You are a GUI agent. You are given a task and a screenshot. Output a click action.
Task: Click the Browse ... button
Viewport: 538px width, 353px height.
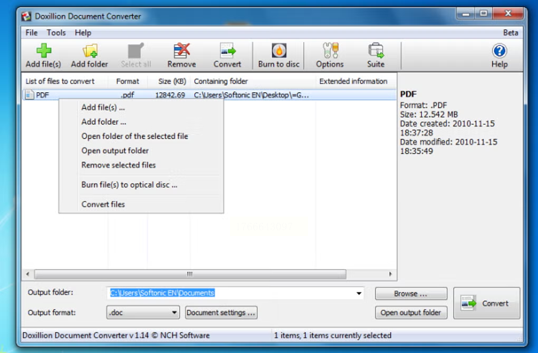pyautogui.click(x=411, y=293)
